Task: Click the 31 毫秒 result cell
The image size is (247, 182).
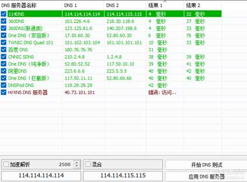Action: 158,50
